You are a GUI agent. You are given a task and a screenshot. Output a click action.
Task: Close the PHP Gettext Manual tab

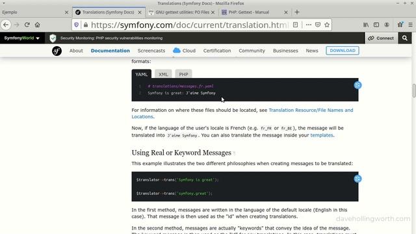coord(286,12)
